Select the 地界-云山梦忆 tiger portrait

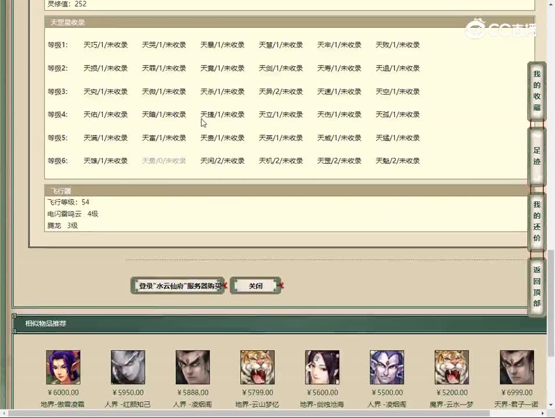[x=257, y=367]
